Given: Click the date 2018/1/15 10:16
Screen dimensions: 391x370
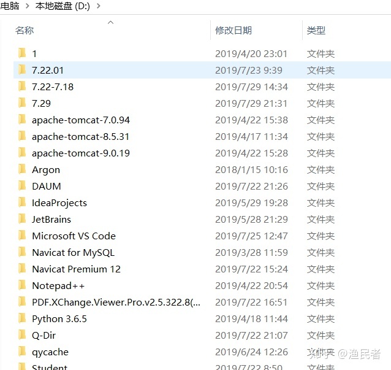Looking at the screenshot, I should (x=252, y=170).
